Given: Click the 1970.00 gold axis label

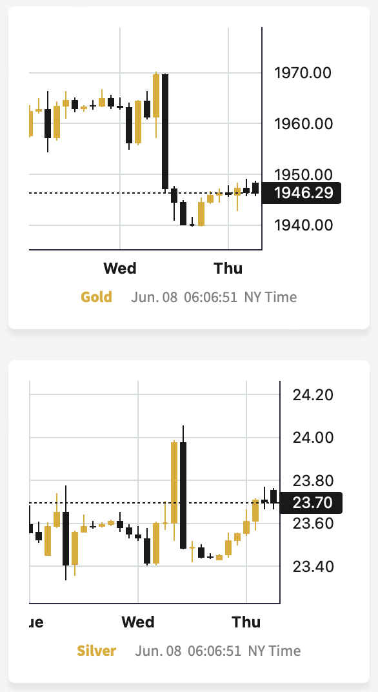Looking at the screenshot, I should pyautogui.click(x=303, y=73).
